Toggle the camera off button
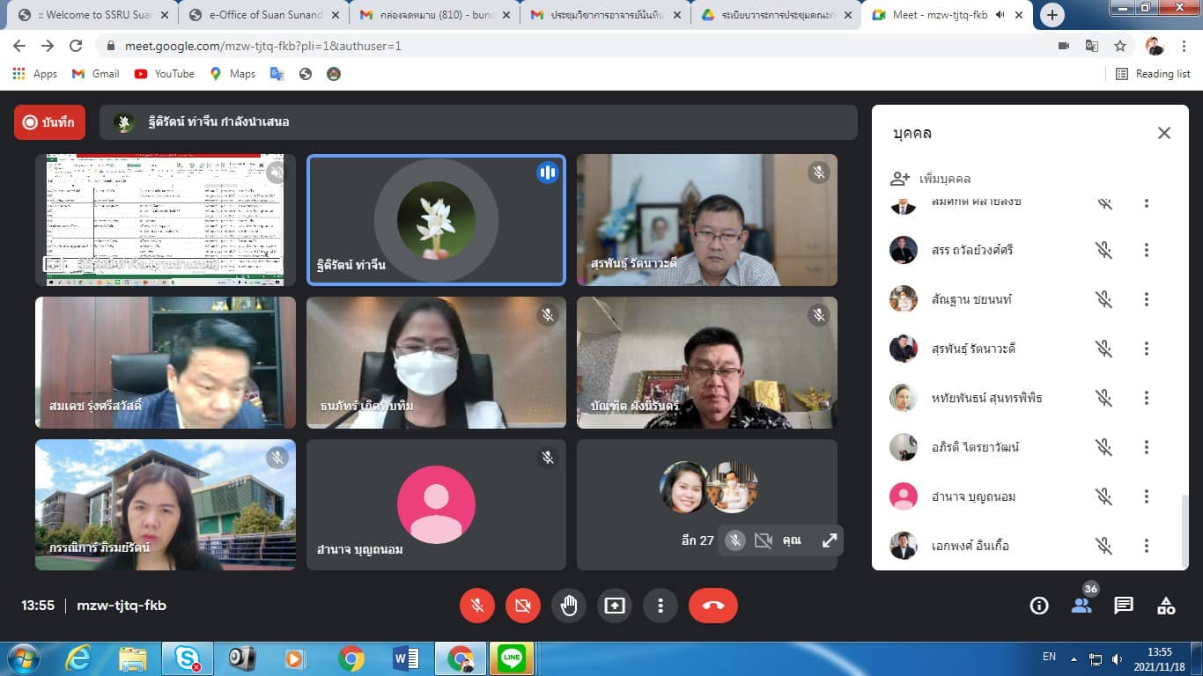 (523, 606)
